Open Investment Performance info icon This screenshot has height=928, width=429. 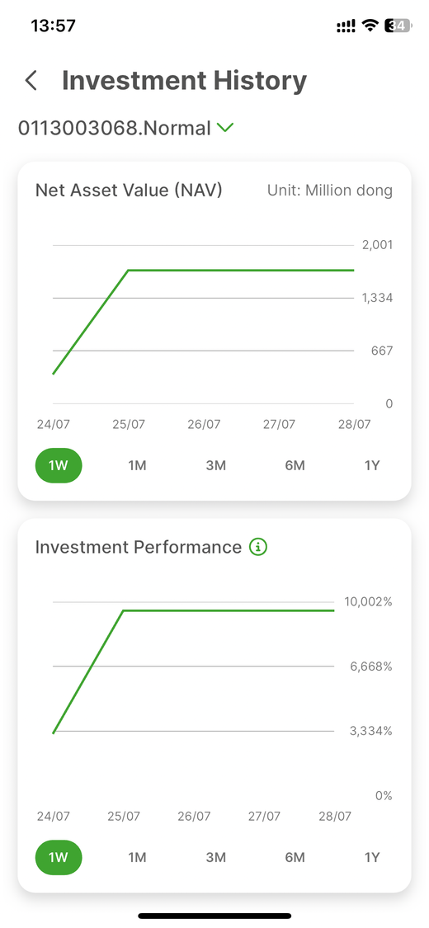pyautogui.click(x=258, y=547)
